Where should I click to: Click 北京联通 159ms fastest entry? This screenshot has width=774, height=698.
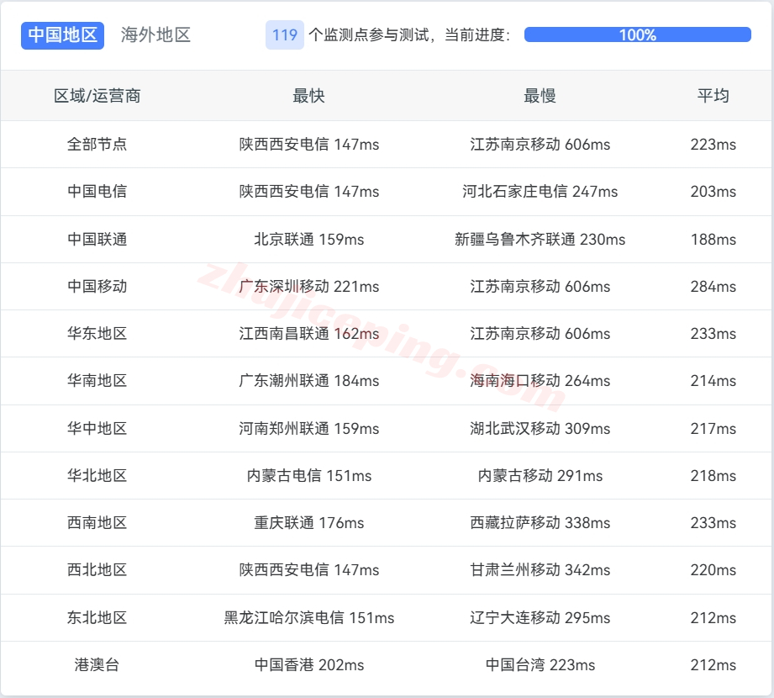pos(308,240)
